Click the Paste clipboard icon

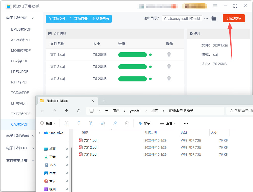pyautogui.click(x=91, y=123)
